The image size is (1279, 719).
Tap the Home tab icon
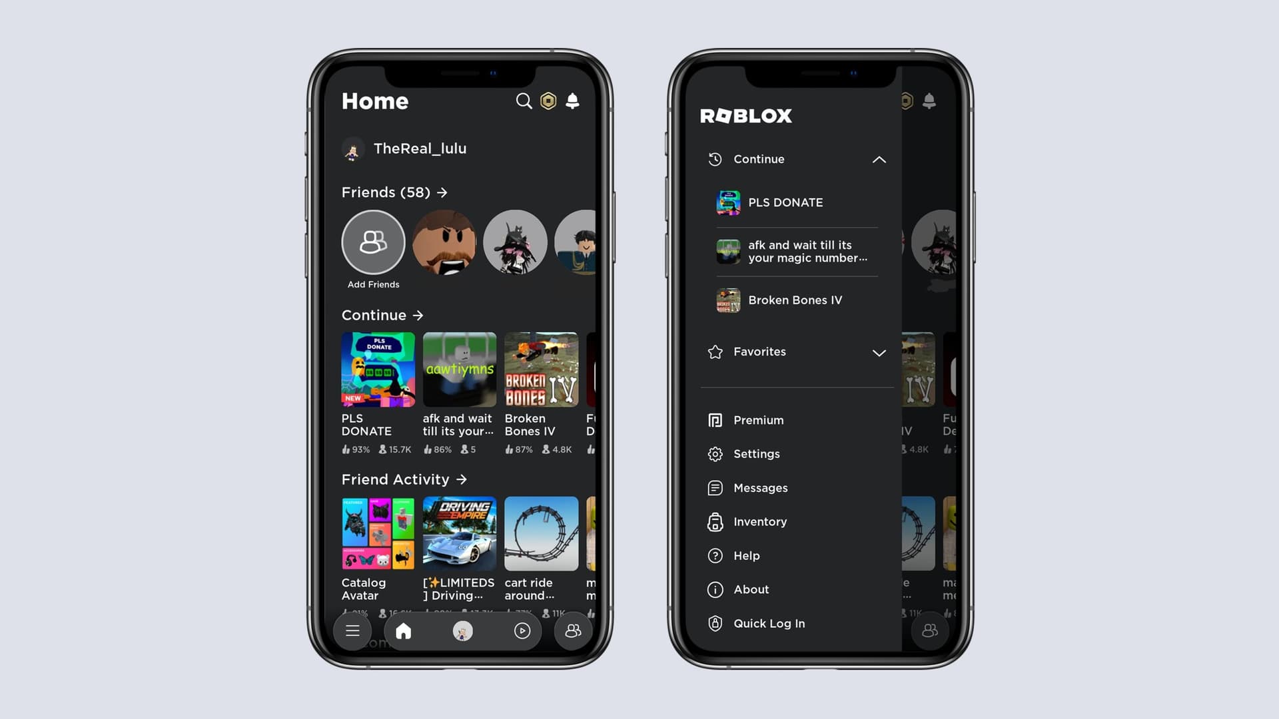(403, 630)
